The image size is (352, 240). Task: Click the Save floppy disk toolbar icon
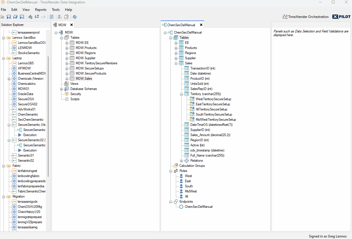point(9,17)
